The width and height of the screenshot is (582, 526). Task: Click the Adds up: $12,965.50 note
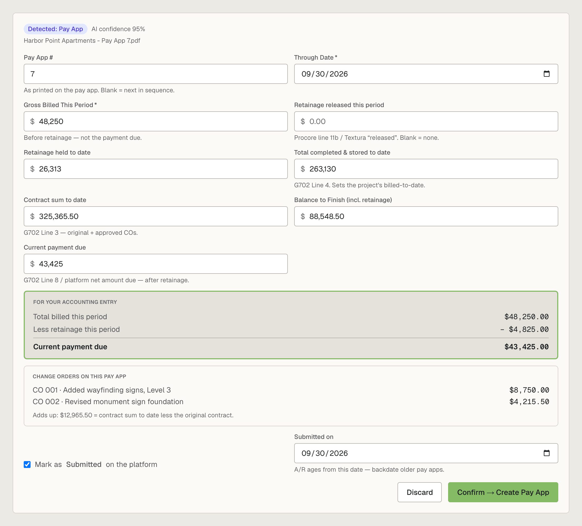click(133, 415)
